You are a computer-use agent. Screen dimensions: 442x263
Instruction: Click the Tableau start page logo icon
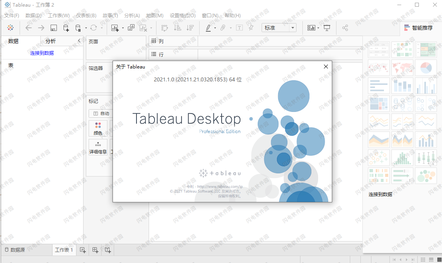[11, 27]
